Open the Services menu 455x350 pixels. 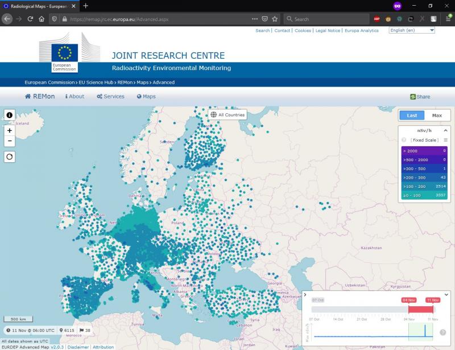pyautogui.click(x=110, y=96)
